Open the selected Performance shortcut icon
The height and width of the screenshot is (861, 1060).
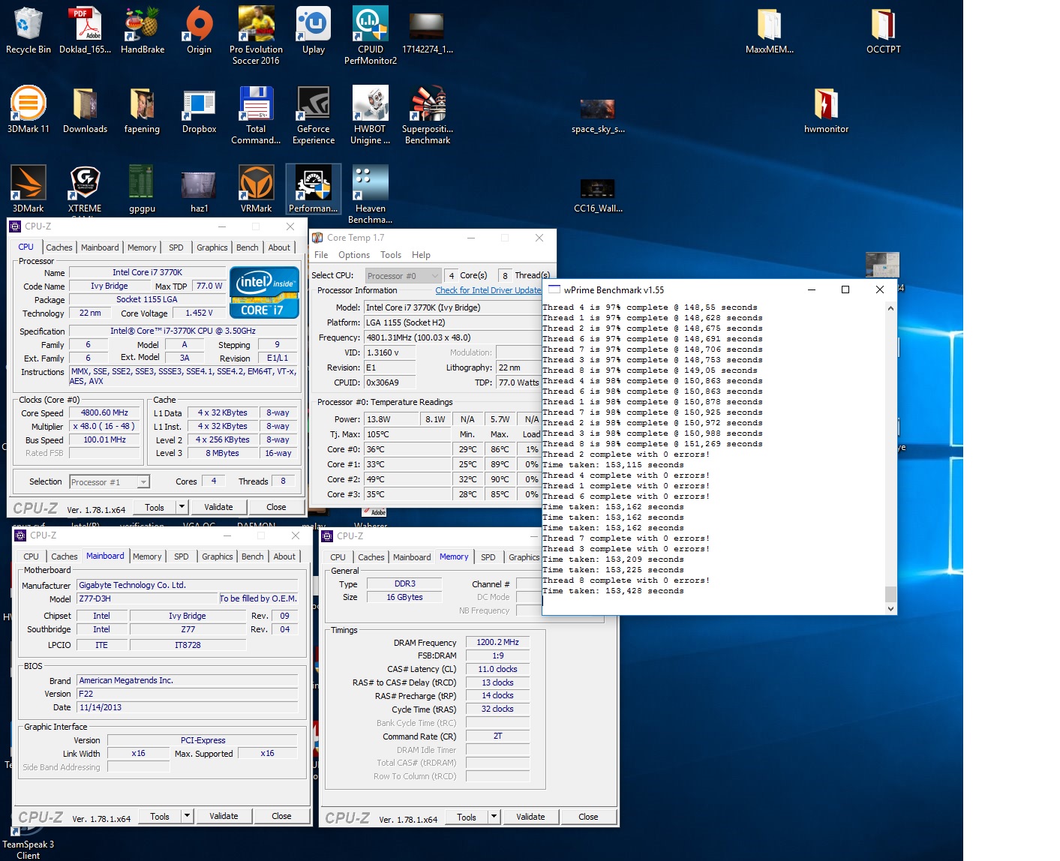pos(314,190)
